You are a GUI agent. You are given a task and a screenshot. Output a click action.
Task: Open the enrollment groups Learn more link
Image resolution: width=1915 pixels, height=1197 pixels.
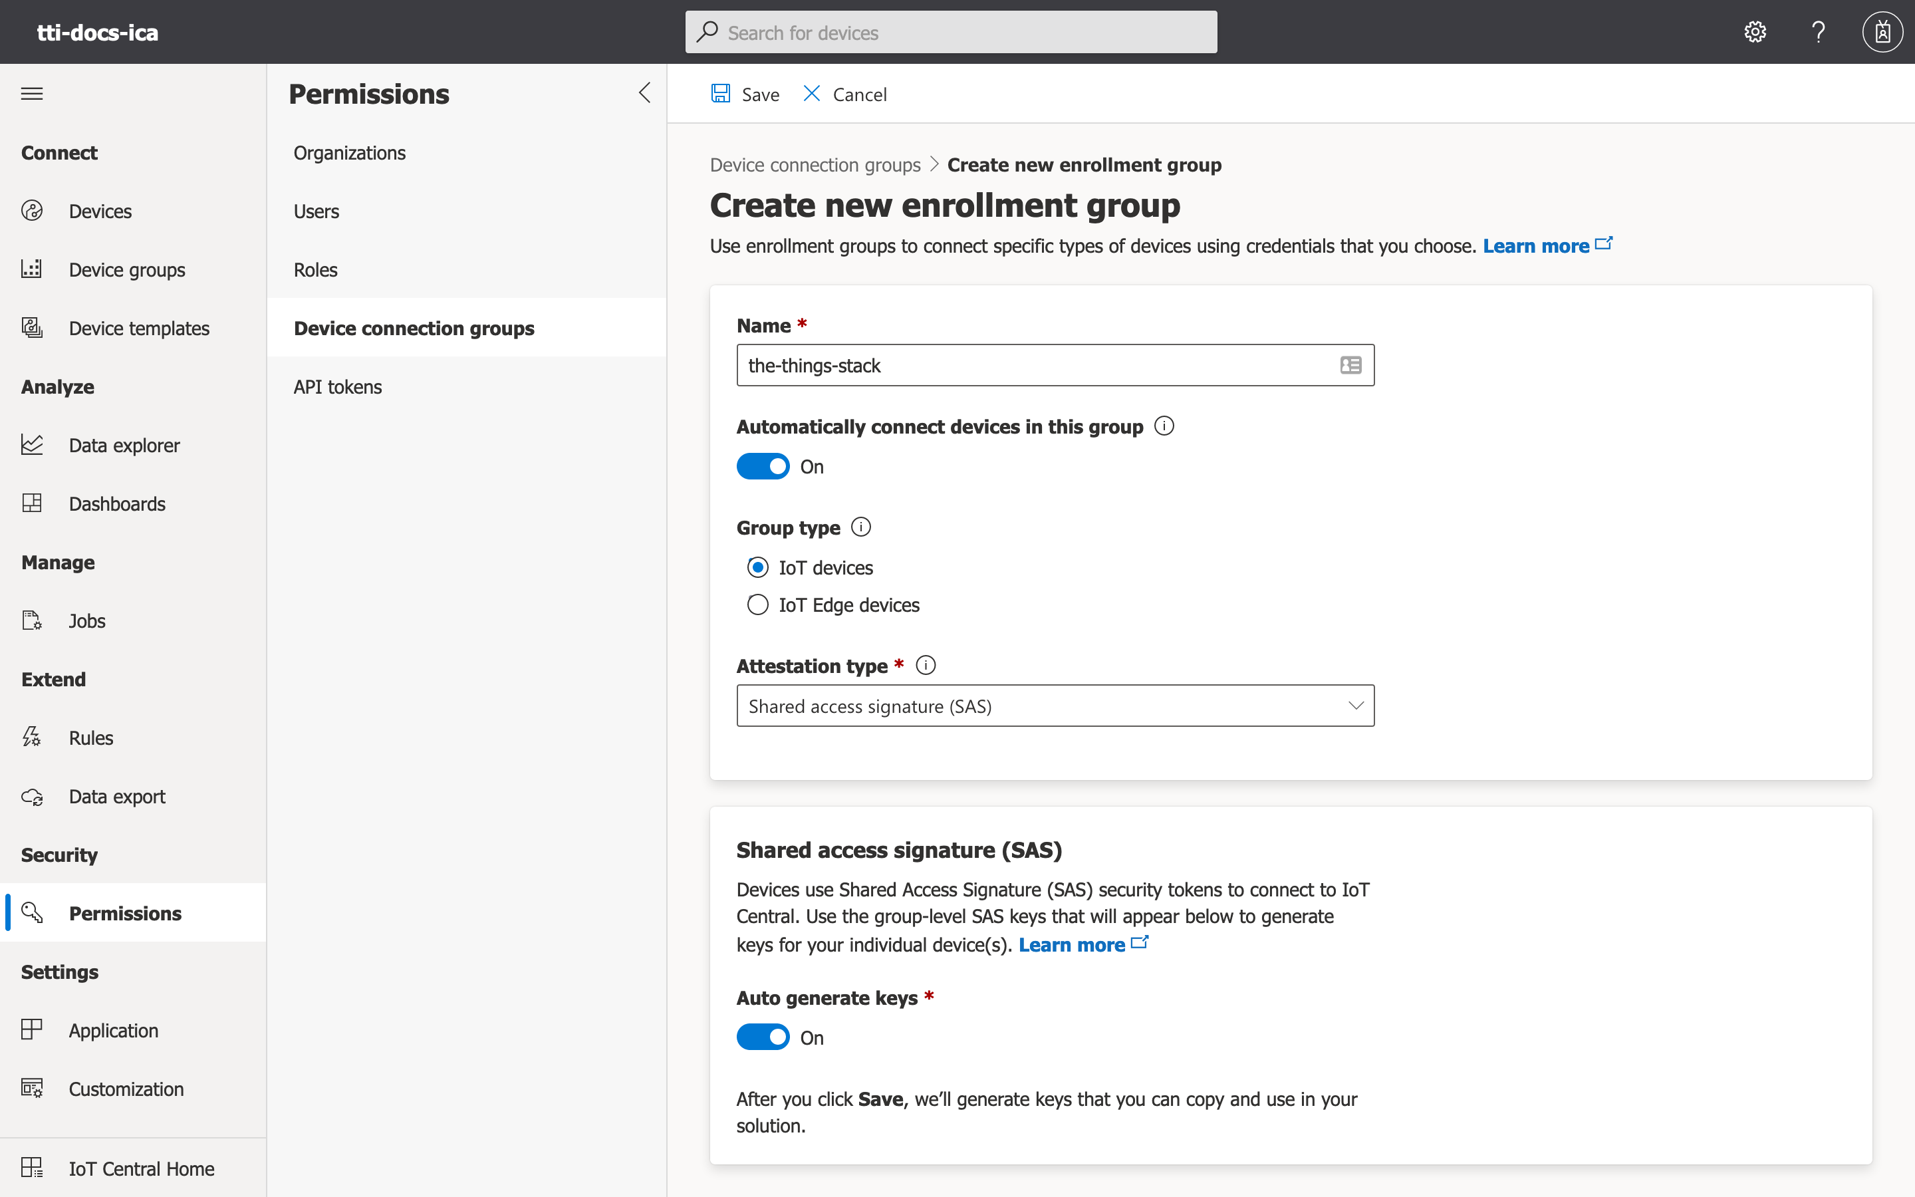click(1536, 245)
